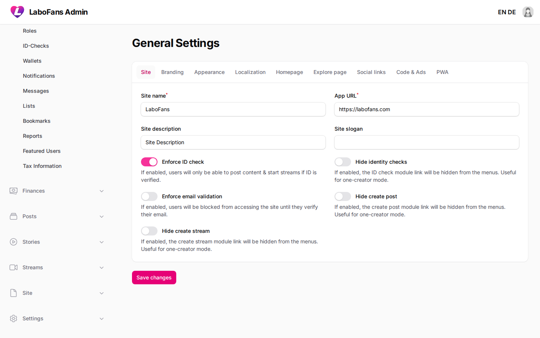Expand the Stories menu chevron
540x338 pixels.
tap(102, 242)
